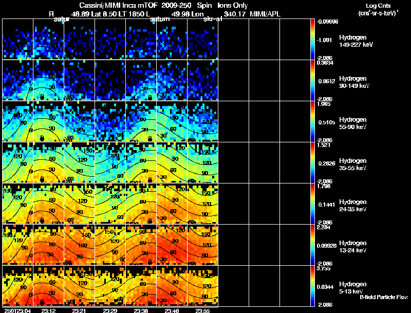This screenshot has width=411, height=313.
Task: Click the 1.521 color scale maximum
Action: [x=324, y=145]
